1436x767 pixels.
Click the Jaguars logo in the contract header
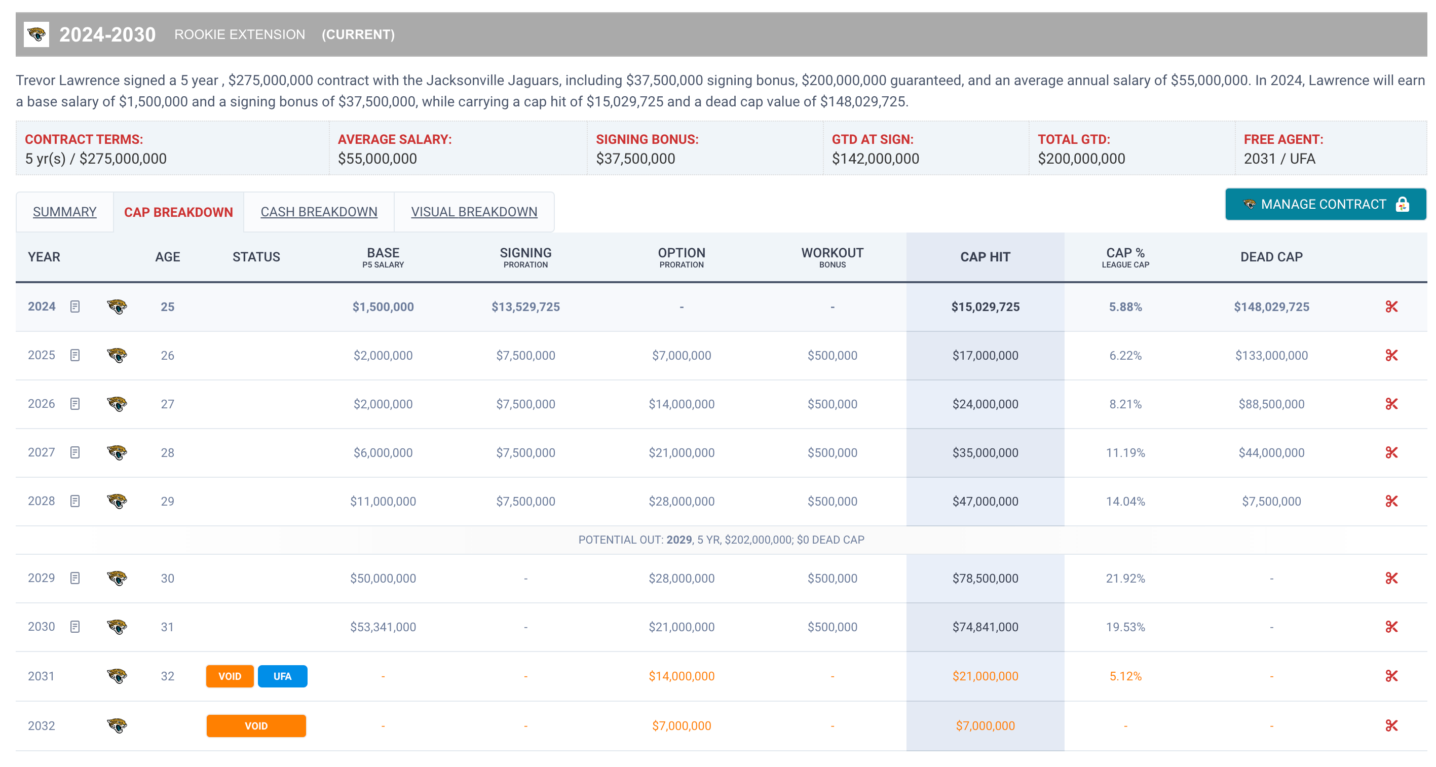click(37, 34)
